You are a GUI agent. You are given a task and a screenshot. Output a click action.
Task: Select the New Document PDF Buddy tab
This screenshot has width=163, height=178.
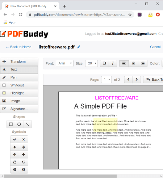[30, 6]
